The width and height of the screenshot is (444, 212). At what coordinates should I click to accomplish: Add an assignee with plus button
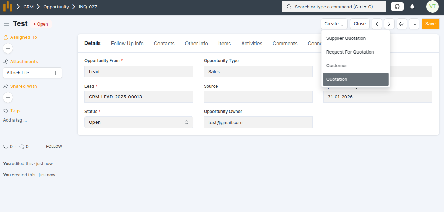click(x=8, y=48)
